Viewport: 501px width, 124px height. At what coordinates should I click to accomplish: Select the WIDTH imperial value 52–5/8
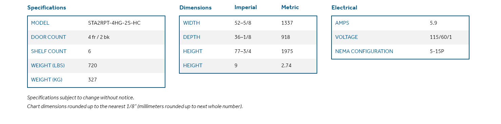(x=243, y=23)
